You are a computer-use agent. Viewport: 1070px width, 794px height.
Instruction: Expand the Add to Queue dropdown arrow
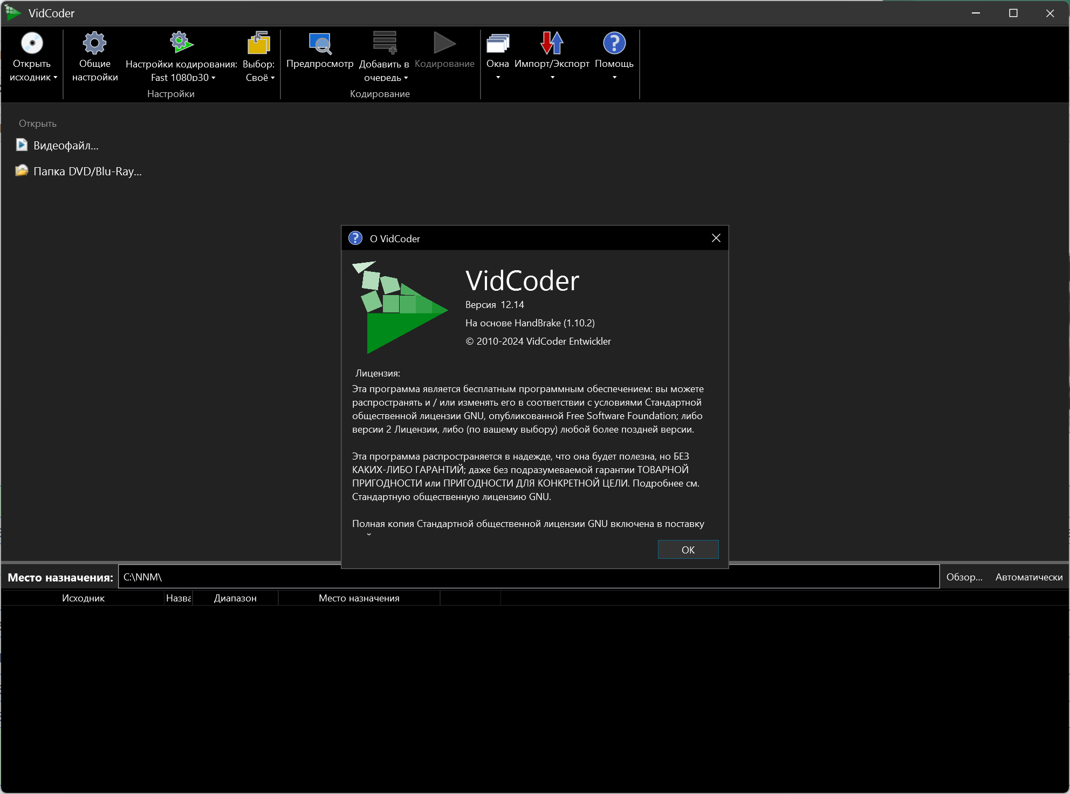click(x=406, y=78)
